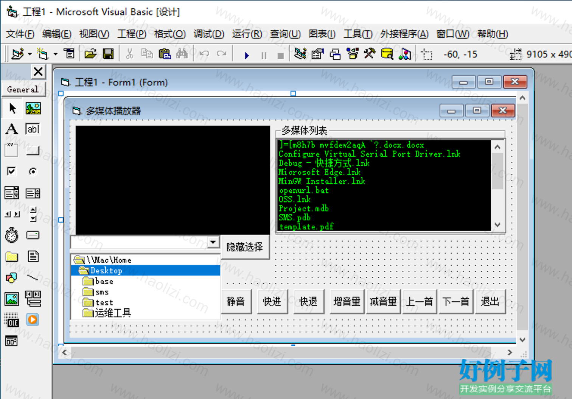This screenshot has height=399, width=572.
Task: Select the FileListBox control tool
Action: tap(33, 257)
